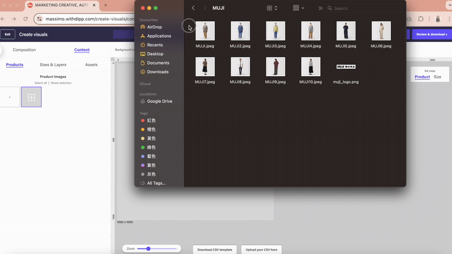Open site information icon in address bar
The width and height of the screenshot is (452, 254).
coord(40,19)
